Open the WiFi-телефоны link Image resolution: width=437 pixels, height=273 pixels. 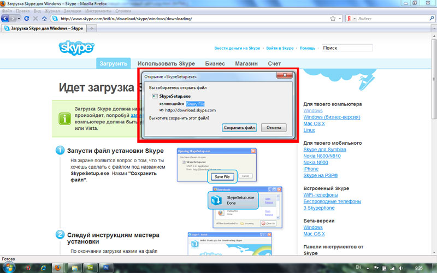(x=321, y=195)
